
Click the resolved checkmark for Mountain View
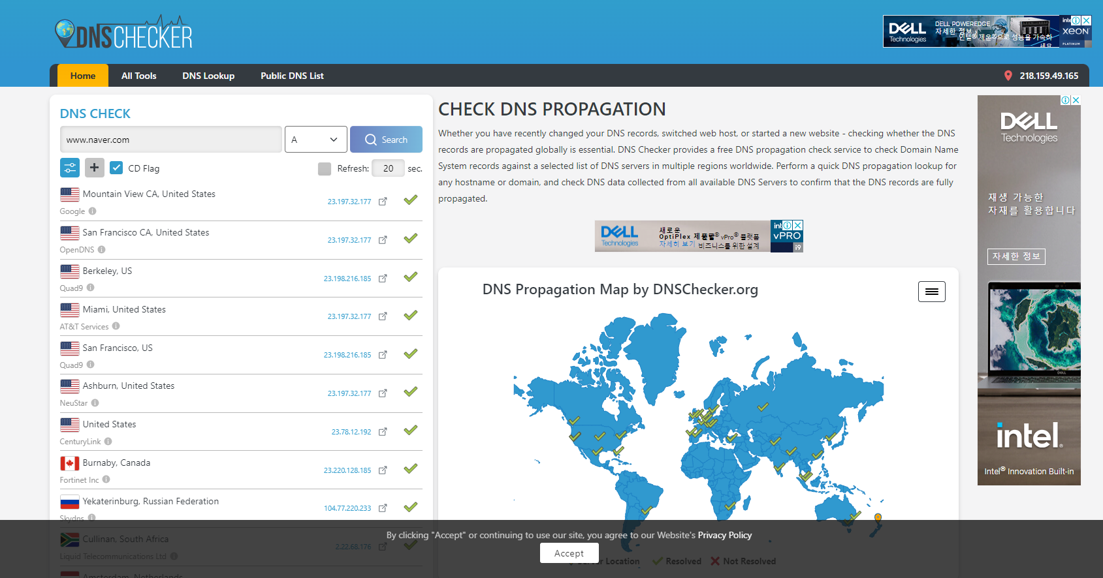[410, 200]
